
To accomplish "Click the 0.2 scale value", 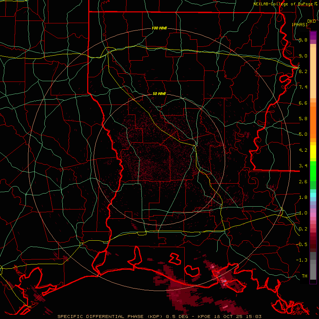I will coord(303,229).
